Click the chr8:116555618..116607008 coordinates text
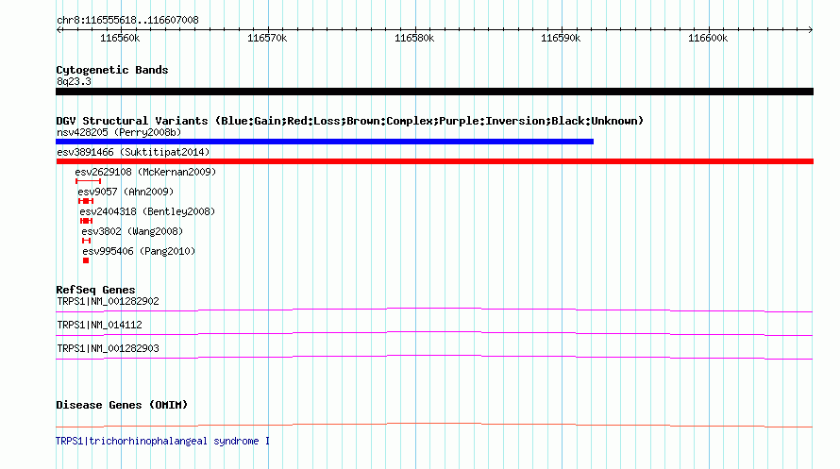The height and width of the screenshot is (469, 840). click(x=127, y=21)
